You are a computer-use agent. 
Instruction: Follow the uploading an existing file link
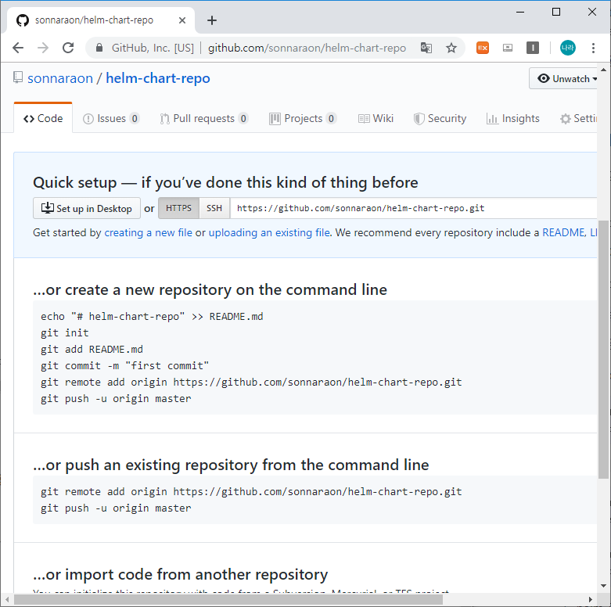(x=269, y=232)
